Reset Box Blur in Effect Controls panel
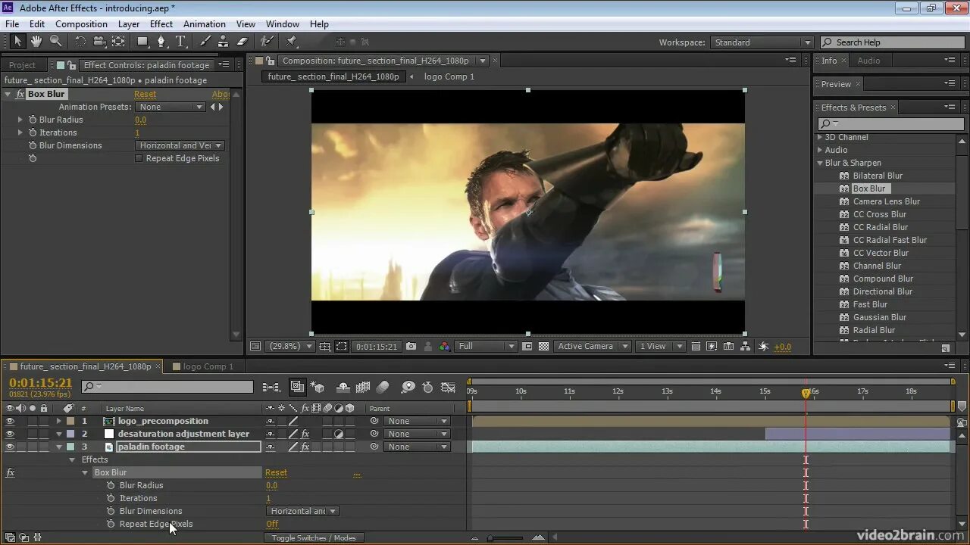Image resolution: width=970 pixels, height=545 pixels. [x=145, y=94]
